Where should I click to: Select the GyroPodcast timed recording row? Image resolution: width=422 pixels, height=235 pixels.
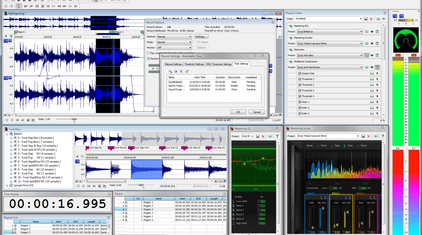click(x=214, y=82)
